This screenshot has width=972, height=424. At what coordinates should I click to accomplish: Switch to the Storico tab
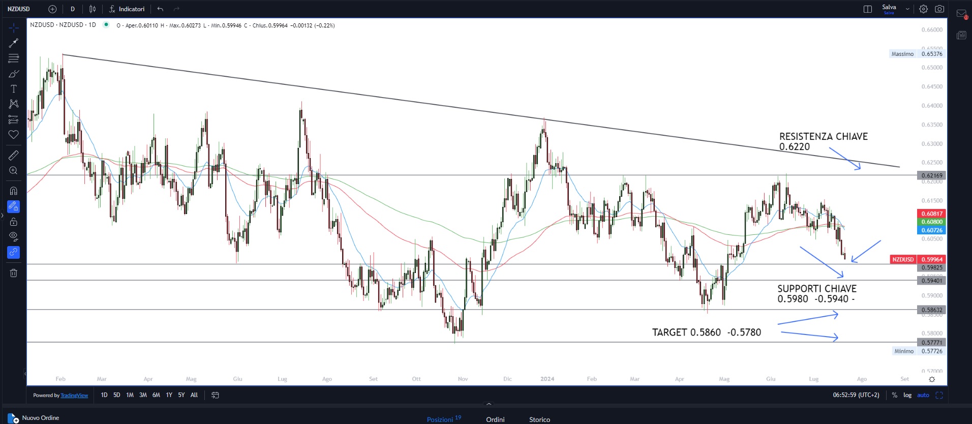(539, 419)
